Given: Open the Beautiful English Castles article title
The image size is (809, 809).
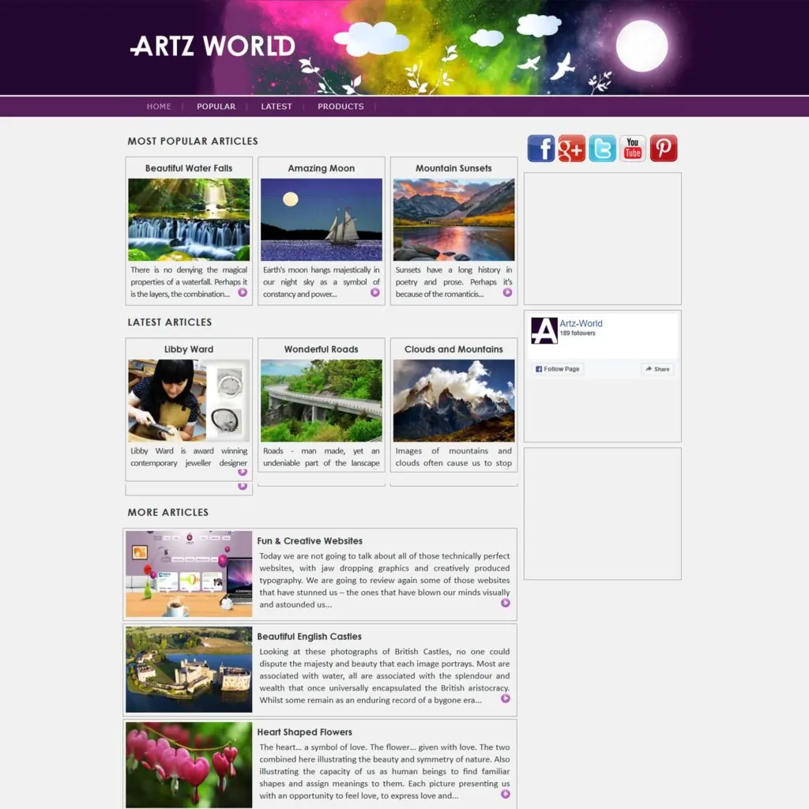Looking at the screenshot, I should coord(308,636).
